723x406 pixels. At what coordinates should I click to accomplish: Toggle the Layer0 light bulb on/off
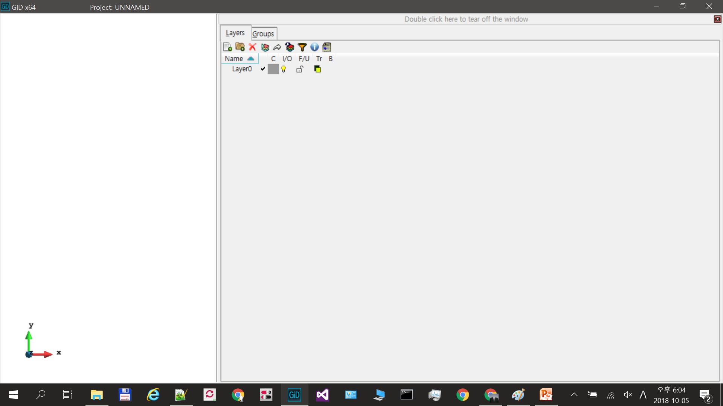(x=284, y=69)
